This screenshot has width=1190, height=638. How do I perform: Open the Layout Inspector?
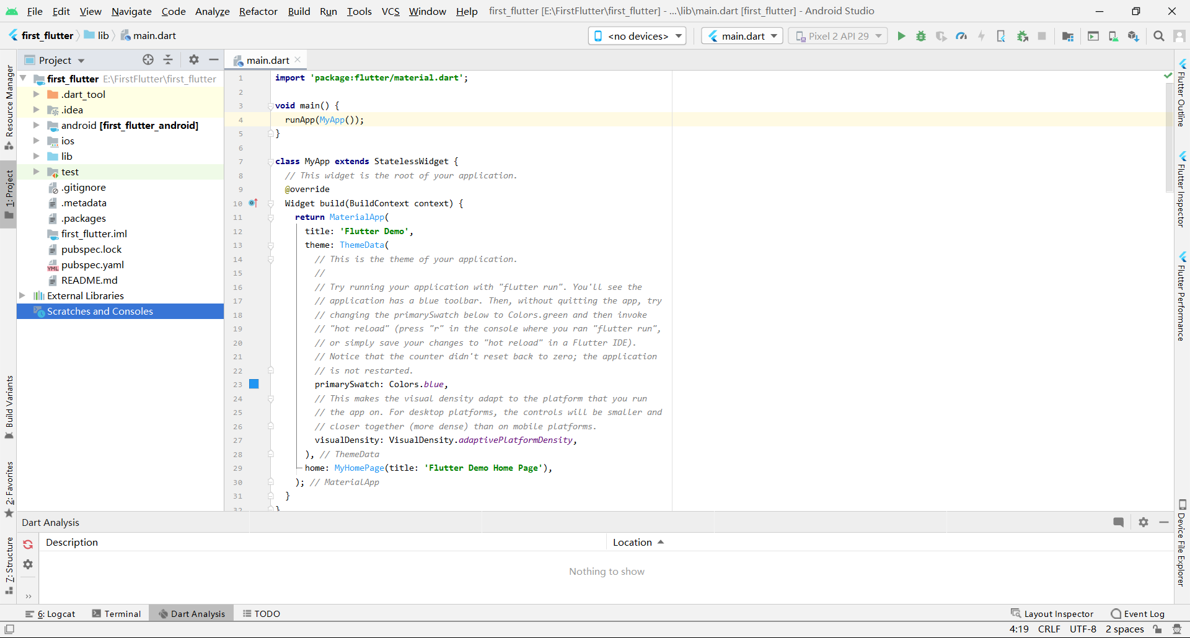click(x=1052, y=614)
